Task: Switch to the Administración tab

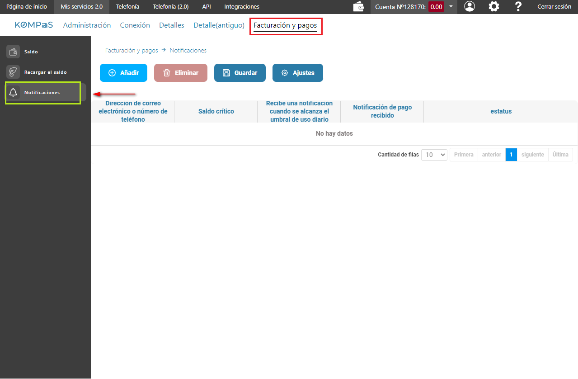Action: 87,25
